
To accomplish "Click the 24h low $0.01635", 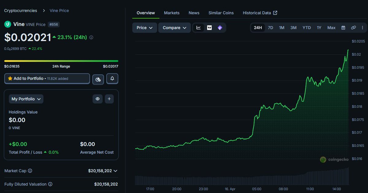I will click(12, 66).
